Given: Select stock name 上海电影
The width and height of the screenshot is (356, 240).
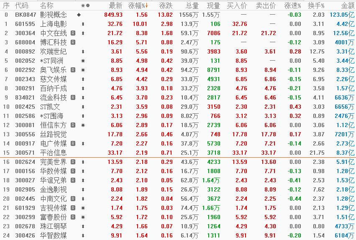Looking at the screenshot, I should coord(54,24).
